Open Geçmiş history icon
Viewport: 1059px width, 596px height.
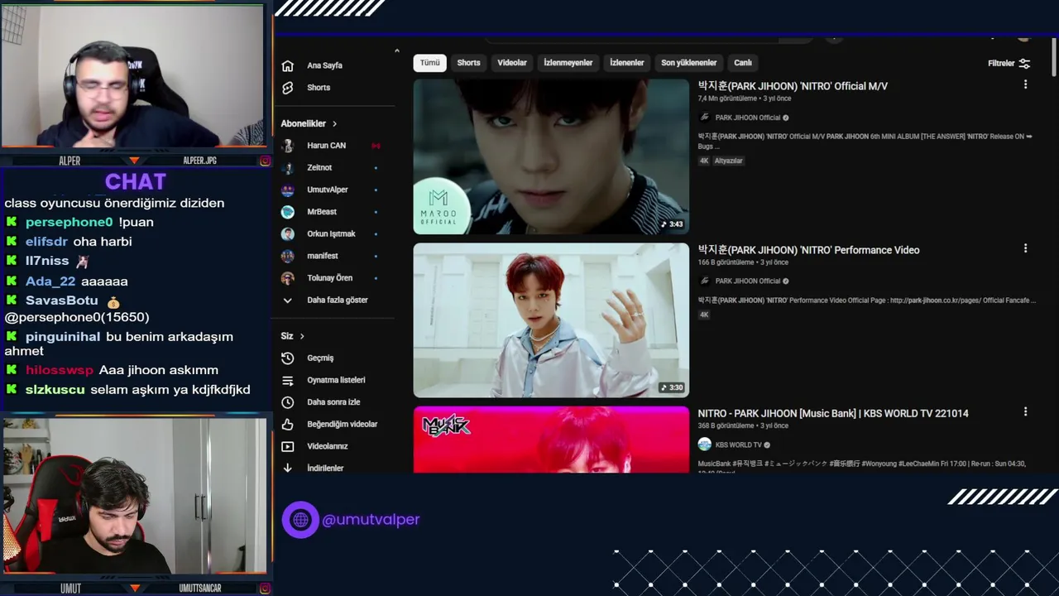(x=287, y=358)
